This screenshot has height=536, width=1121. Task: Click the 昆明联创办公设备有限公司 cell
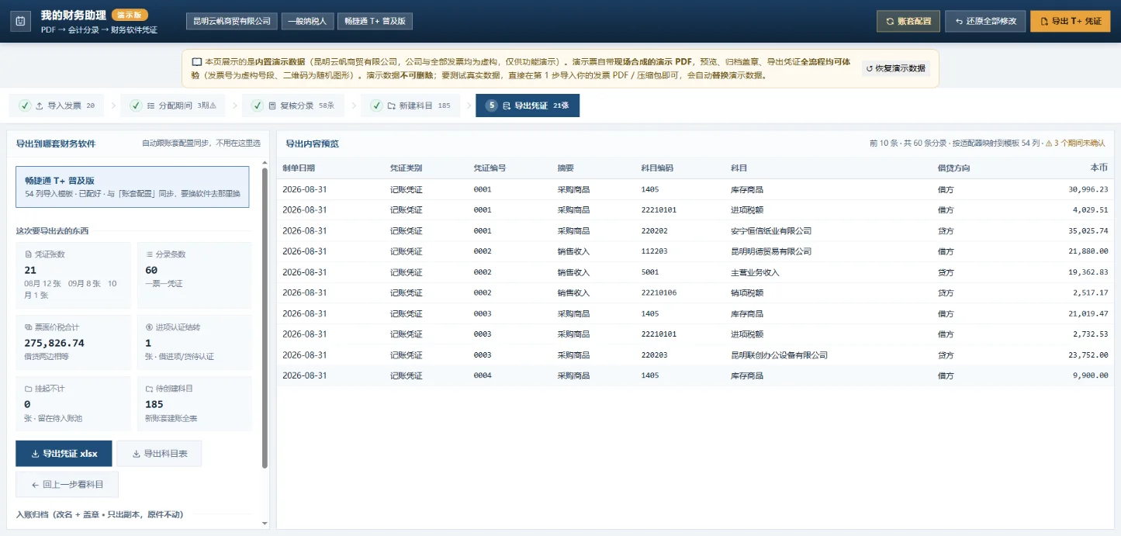[779, 355]
